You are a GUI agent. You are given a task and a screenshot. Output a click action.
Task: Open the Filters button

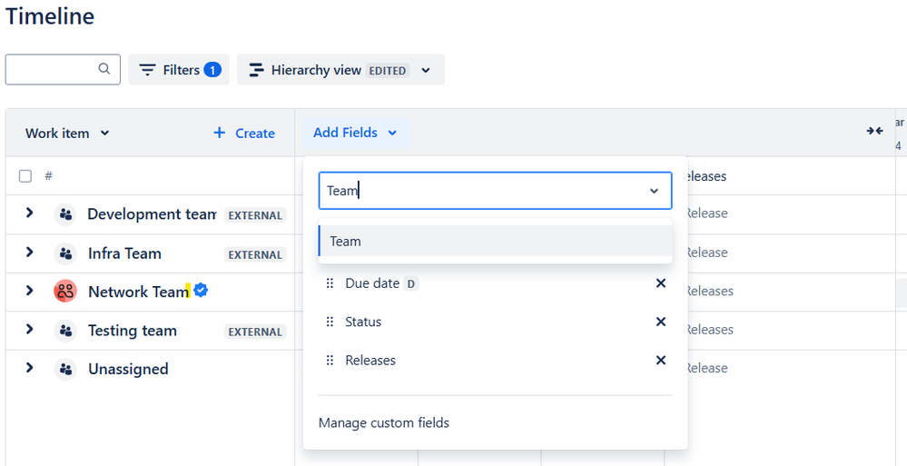click(179, 70)
